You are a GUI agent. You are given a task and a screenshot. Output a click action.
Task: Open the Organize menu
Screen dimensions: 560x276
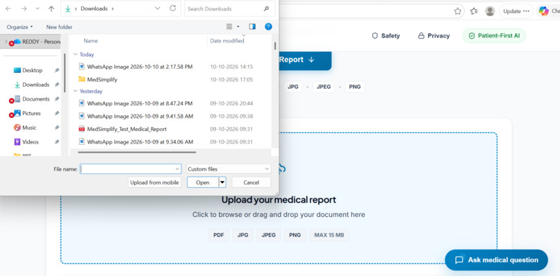coord(20,27)
